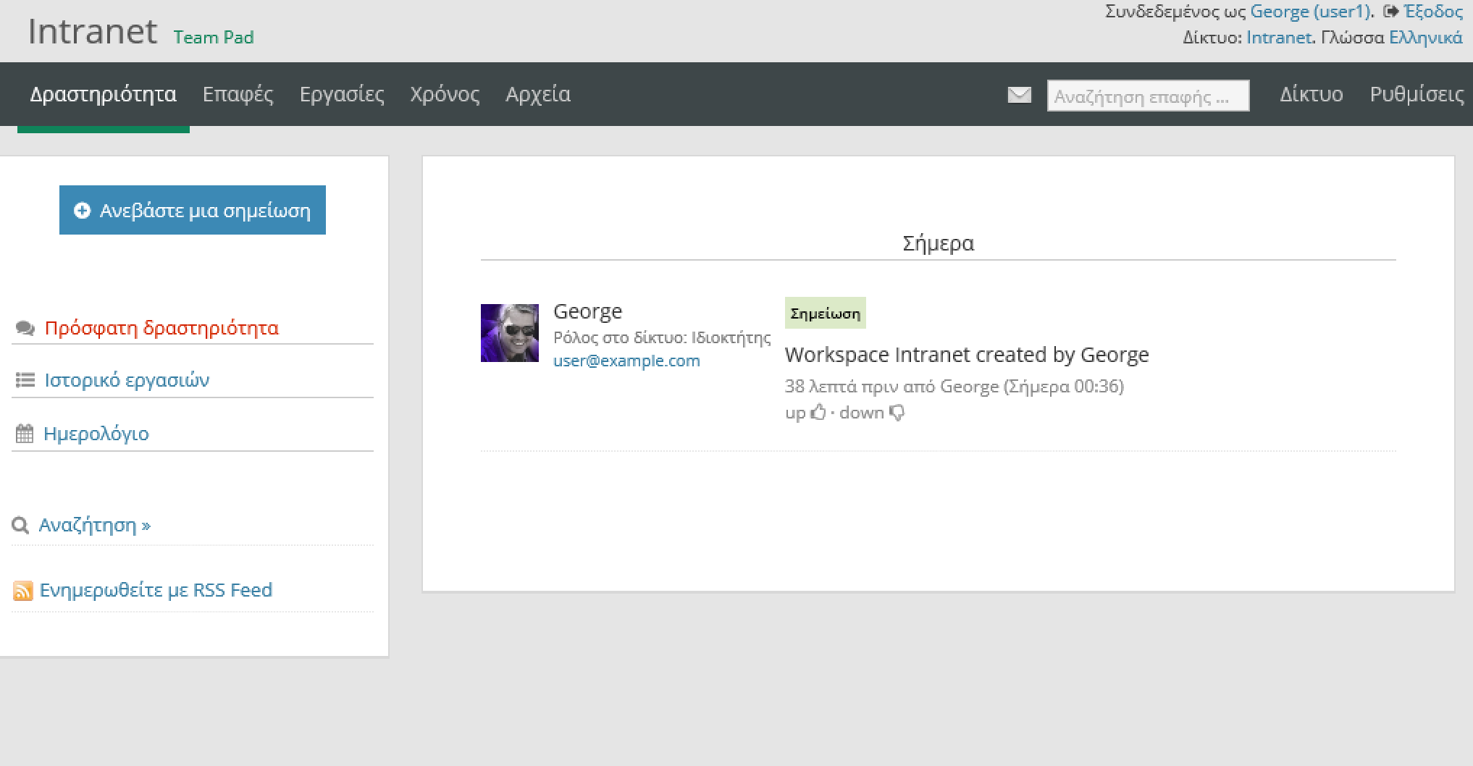Screen dimensions: 1473x766
Task: Click the orange RSS feed icon
Action: click(x=23, y=589)
